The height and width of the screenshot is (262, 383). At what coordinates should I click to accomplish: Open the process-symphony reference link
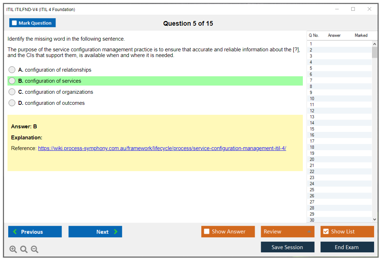point(162,148)
